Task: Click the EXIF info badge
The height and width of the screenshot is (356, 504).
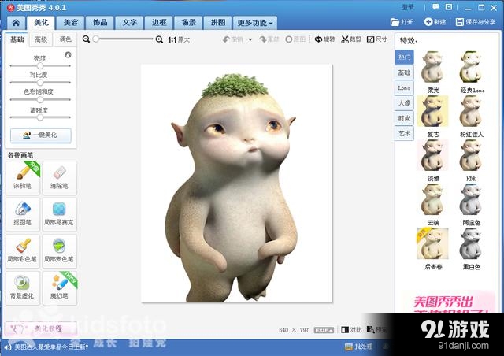Action: pyautogui.click(x=324, y=330)
